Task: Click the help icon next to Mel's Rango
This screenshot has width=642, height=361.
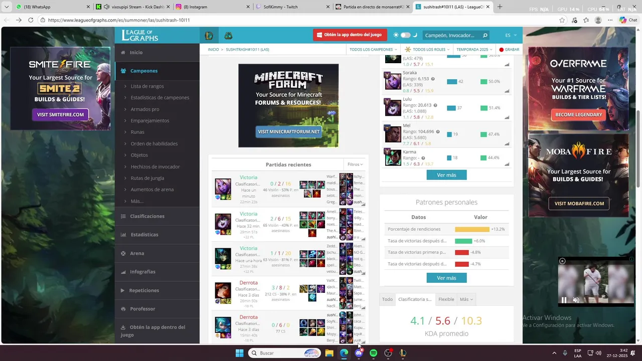Action: pos(438,132)
